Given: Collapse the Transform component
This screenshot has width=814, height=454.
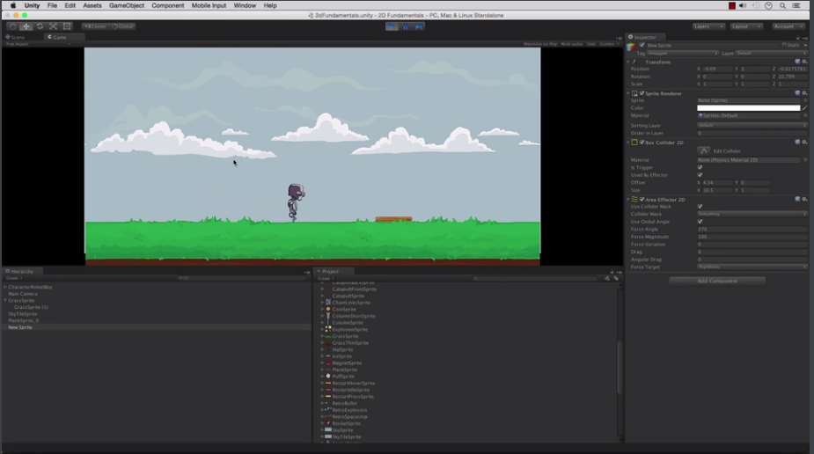Looking at the screenshot, I should pyautogui.click(x=628, y=62).
